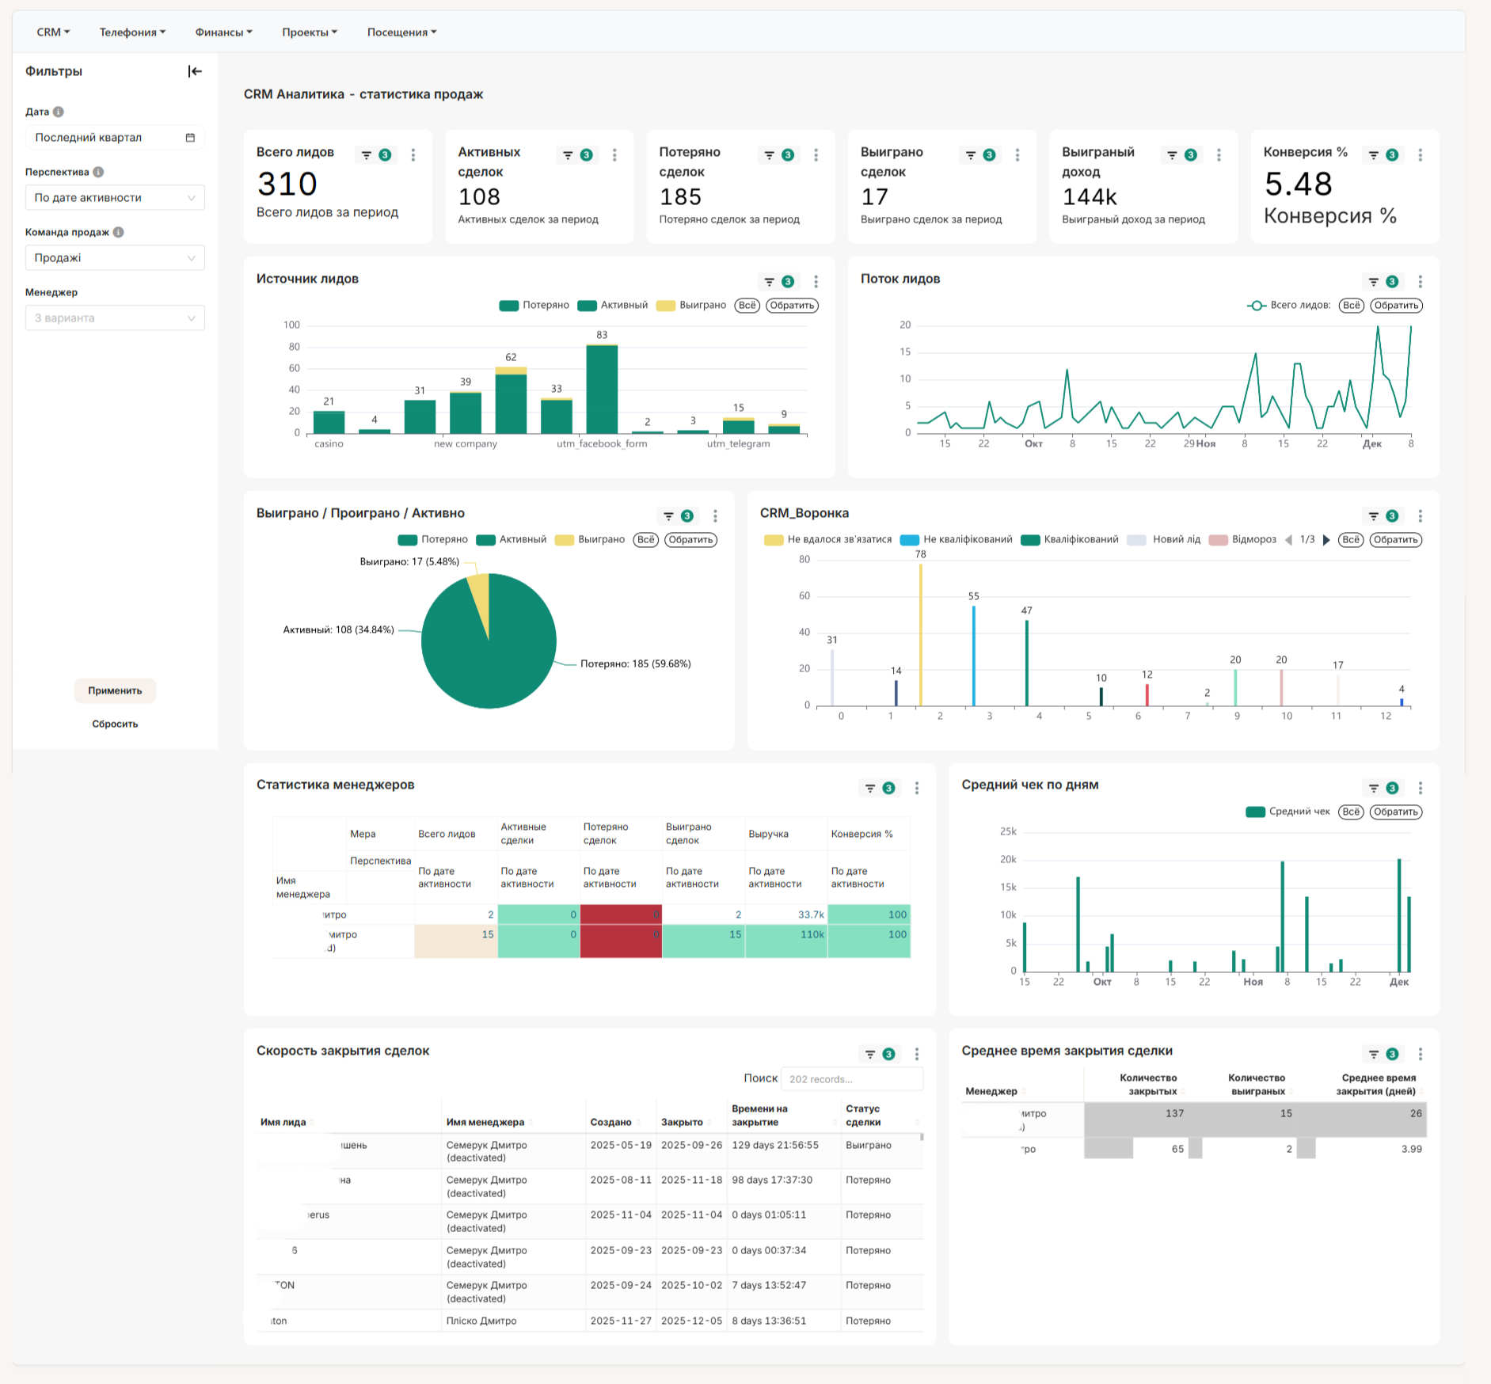Expand the Перспектива dropdown
The width and height of the screenshot is (1491, 1384).
115,198
